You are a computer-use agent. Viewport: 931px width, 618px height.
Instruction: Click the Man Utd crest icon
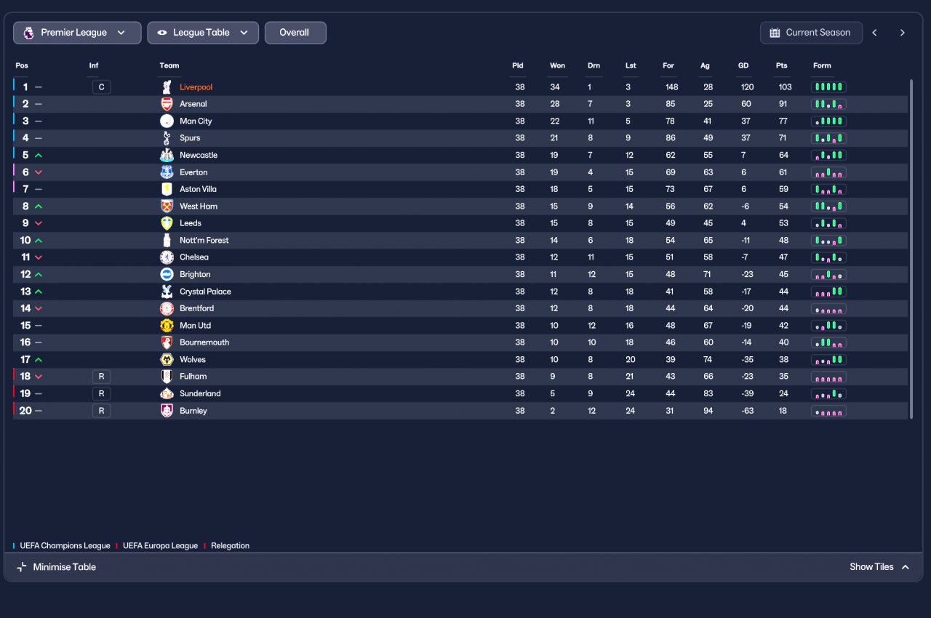[x=167, y=326]
